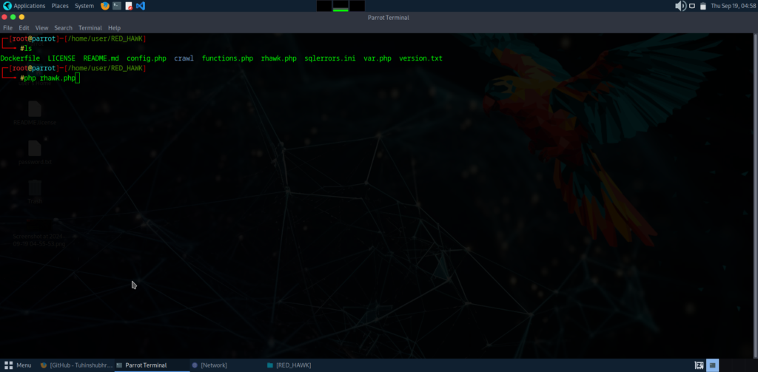Click the Parrot Terminal title bar text
758x372 pixels.
tap(388, 18)
